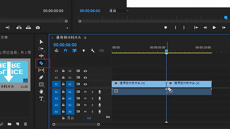Click A1 source patching button
Screen dimensions: 230x129
pos(56,92)
